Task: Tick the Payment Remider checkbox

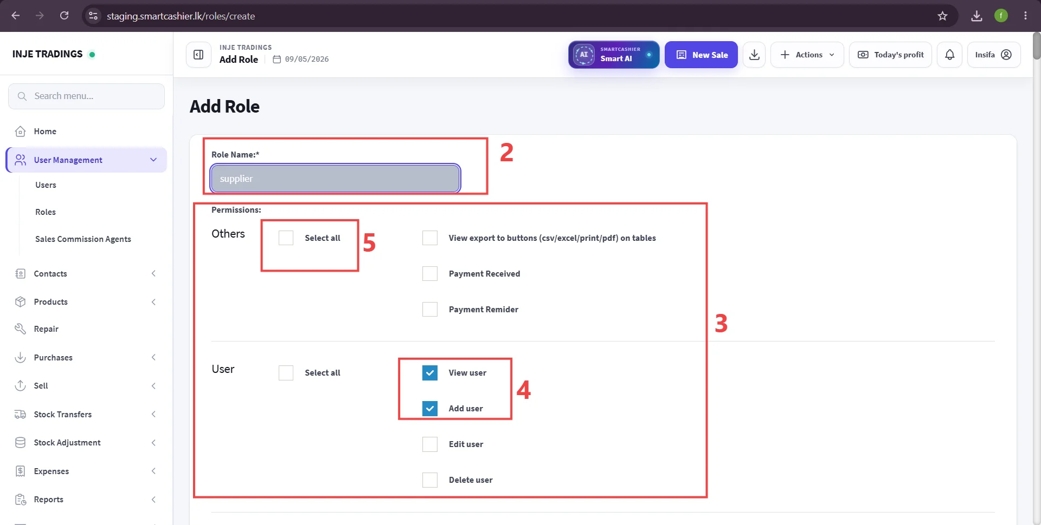Action: pos(430,310)
